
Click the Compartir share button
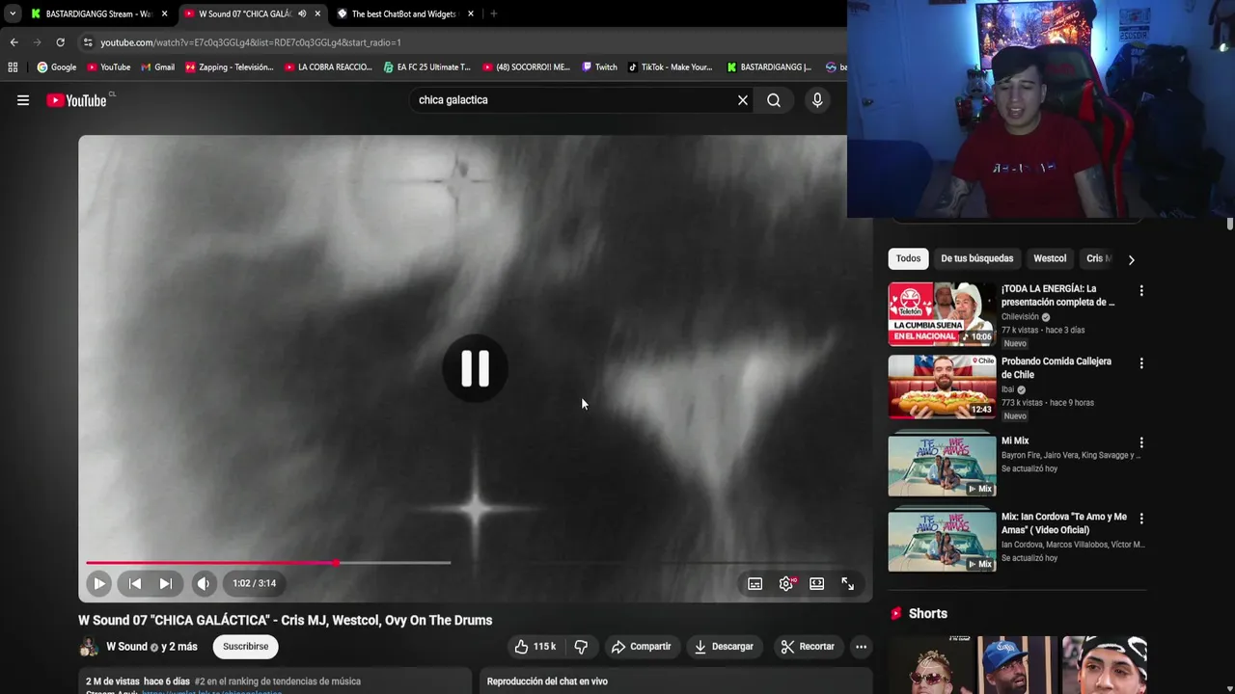click(x=641, y=647)
